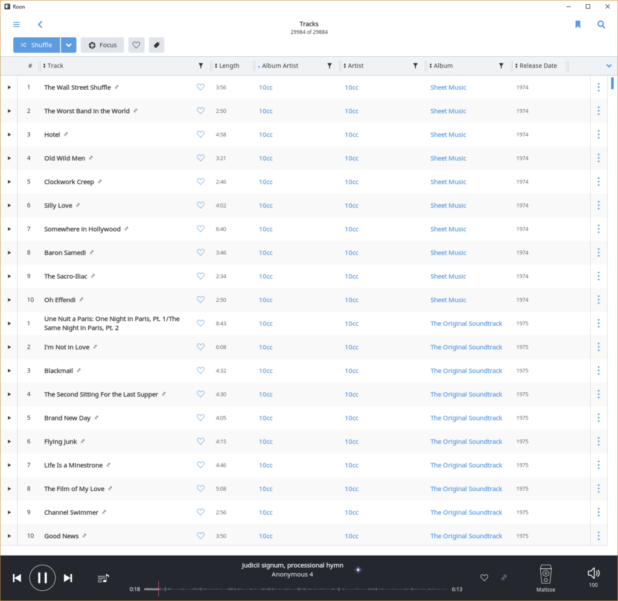Filter by favorites heart button in toolbar
618x601 pixels.
tap(136, 45)
